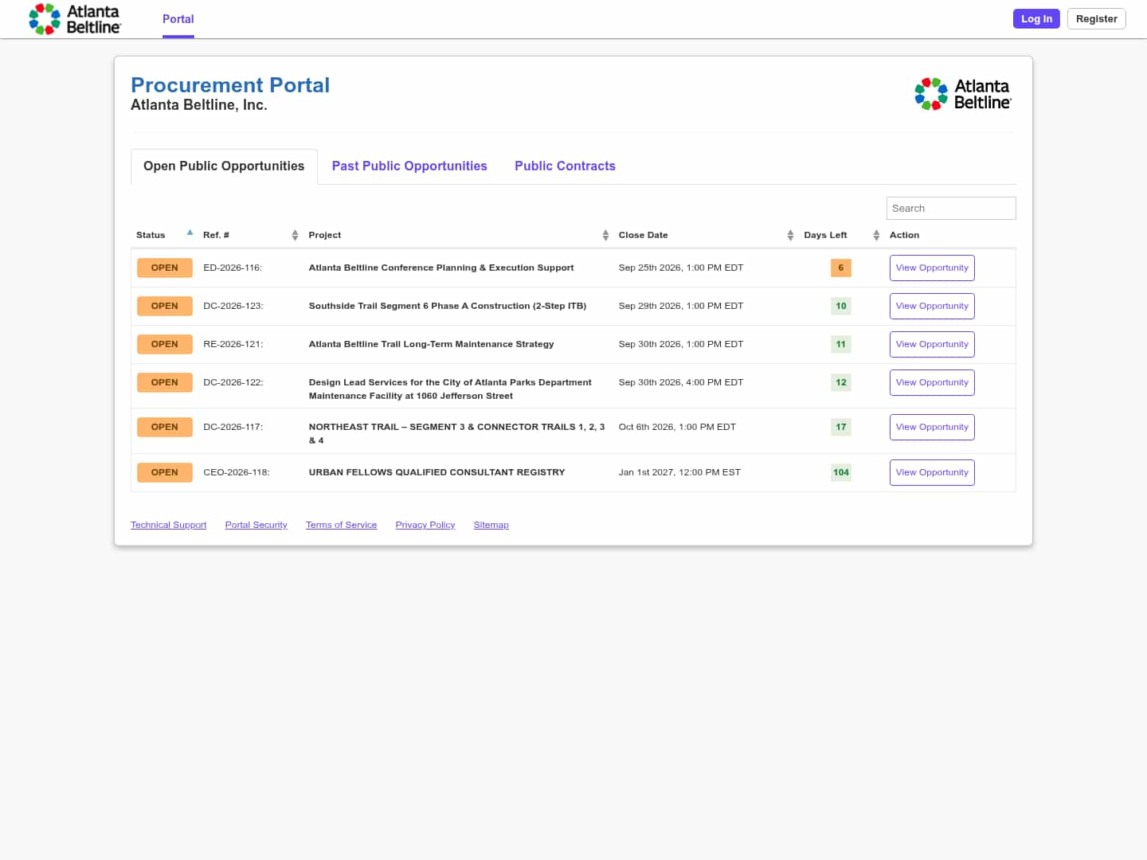
Task: Click project 'URBAN FELLOWS QUALIFIED CONSULTANT REGISTRY'
Action: (x=437, y=473)
